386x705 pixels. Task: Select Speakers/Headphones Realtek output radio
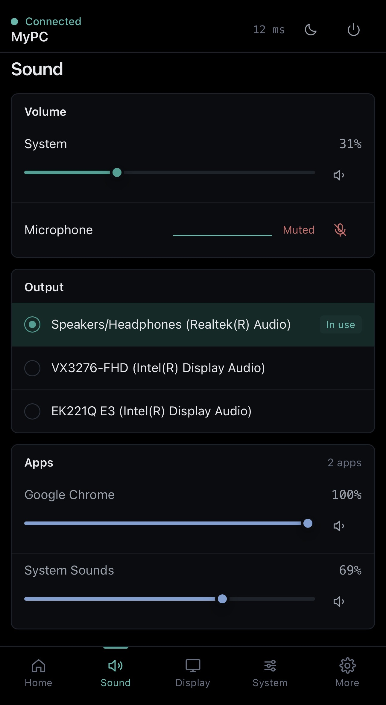click(32, 324)
